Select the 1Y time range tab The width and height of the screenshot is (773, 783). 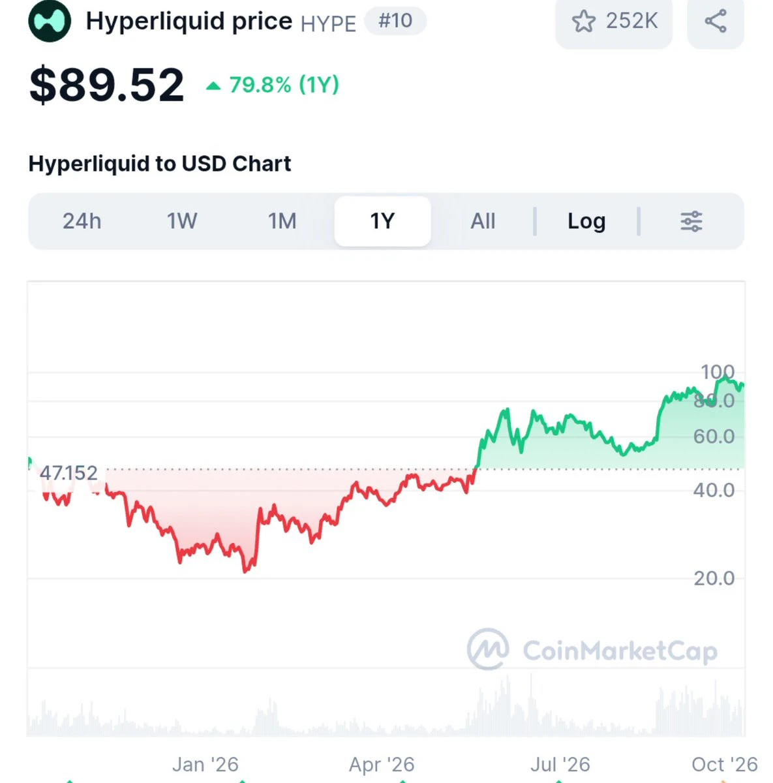[382, 221]
